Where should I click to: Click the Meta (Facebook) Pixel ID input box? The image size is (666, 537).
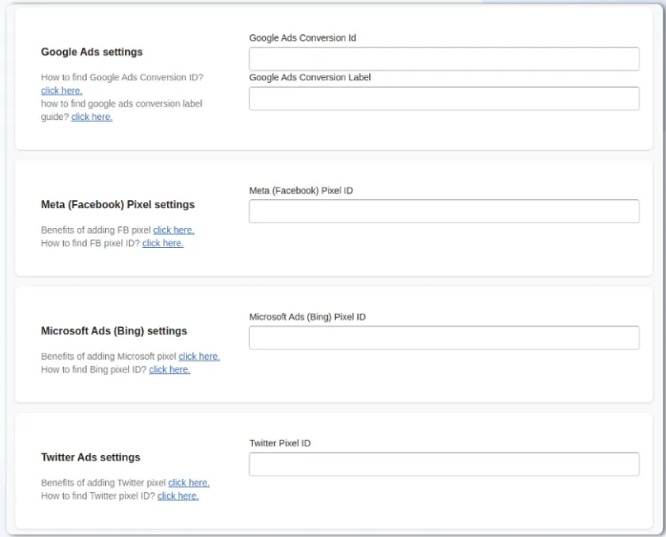pyautogui.click(x=444, y=212)
